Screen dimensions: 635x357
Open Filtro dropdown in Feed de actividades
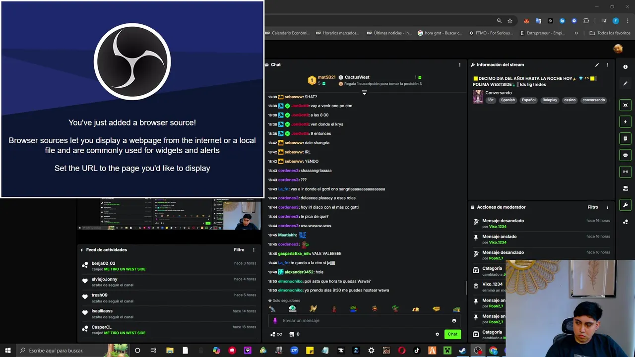click(239, 250)
